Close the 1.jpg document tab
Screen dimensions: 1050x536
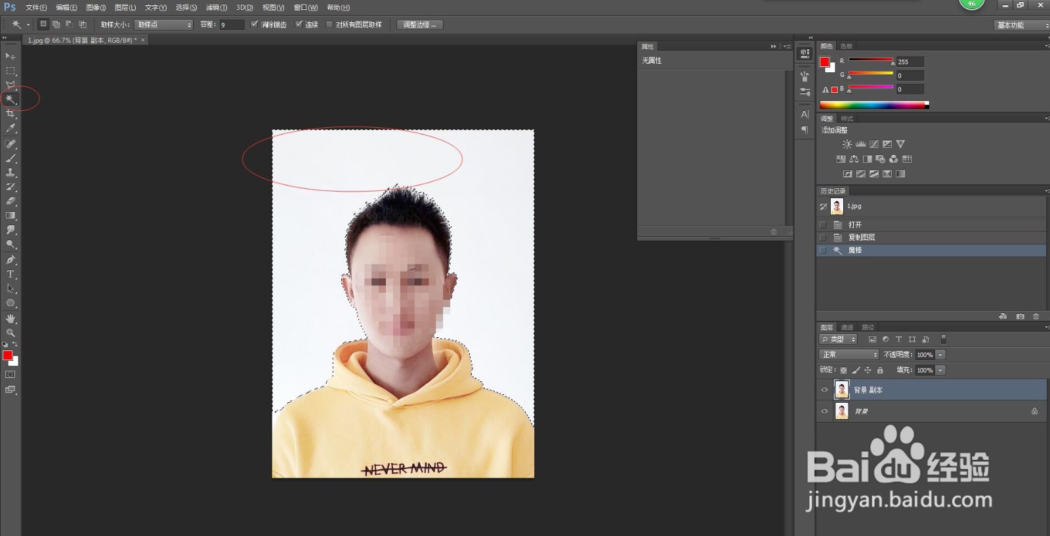click(143, 40)
